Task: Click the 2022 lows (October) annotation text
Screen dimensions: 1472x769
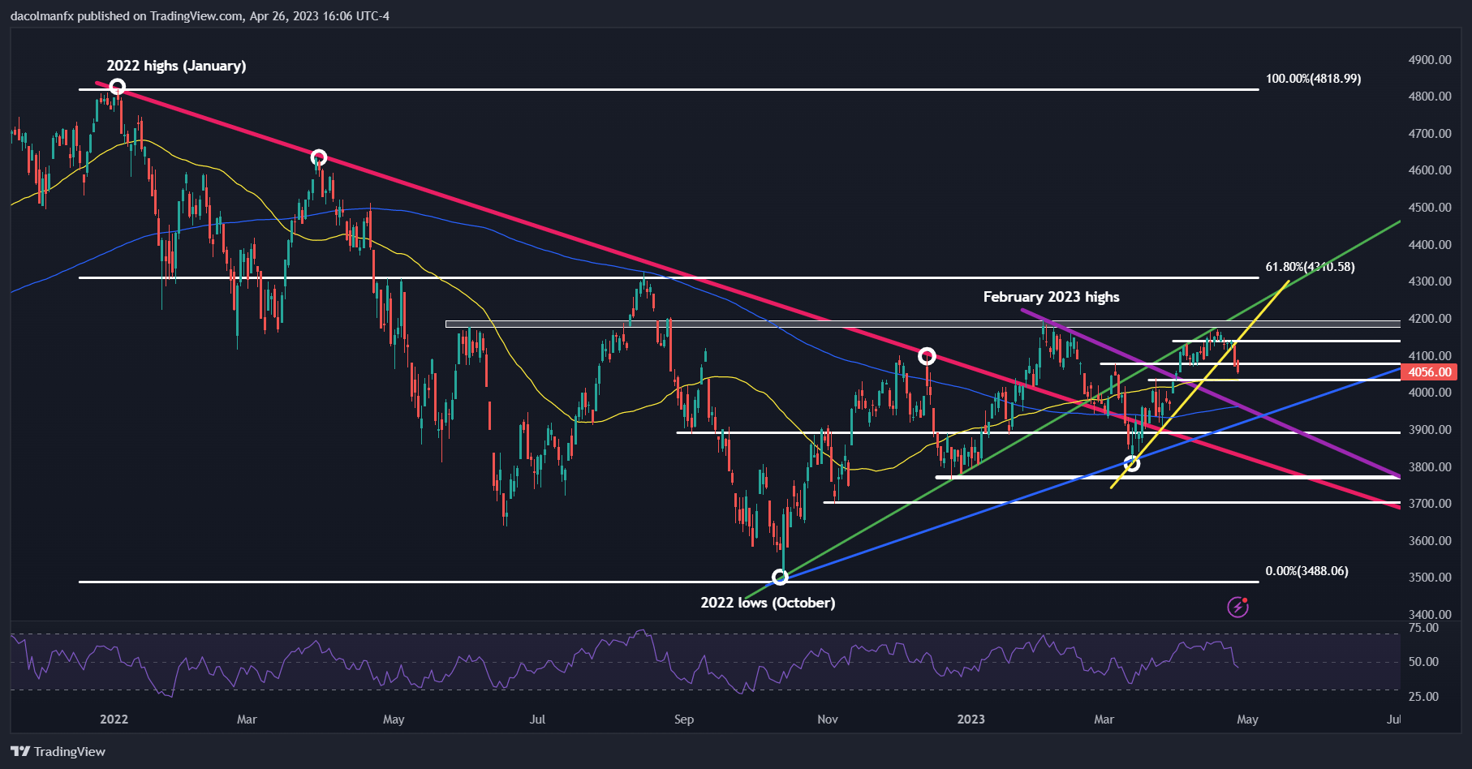Action: coord(768,603)
